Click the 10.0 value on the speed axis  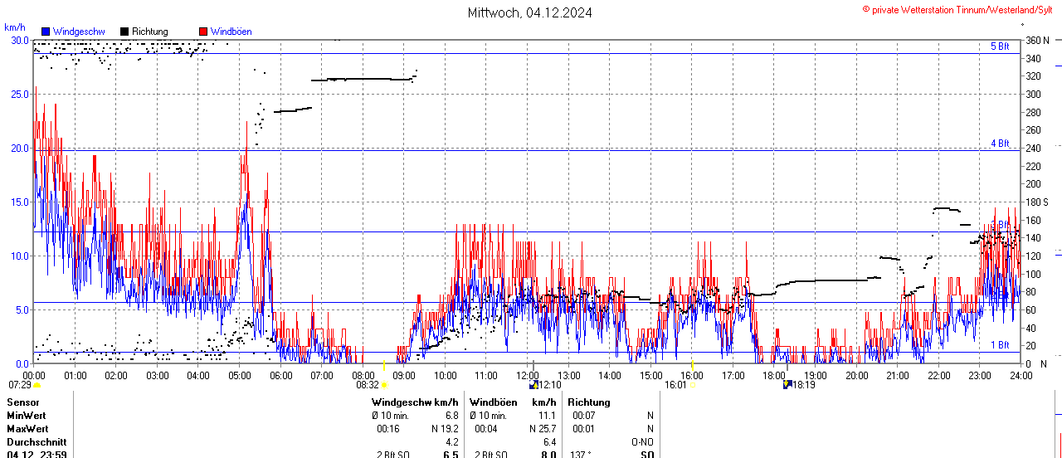pyautogui.click(x=18, y=256)
